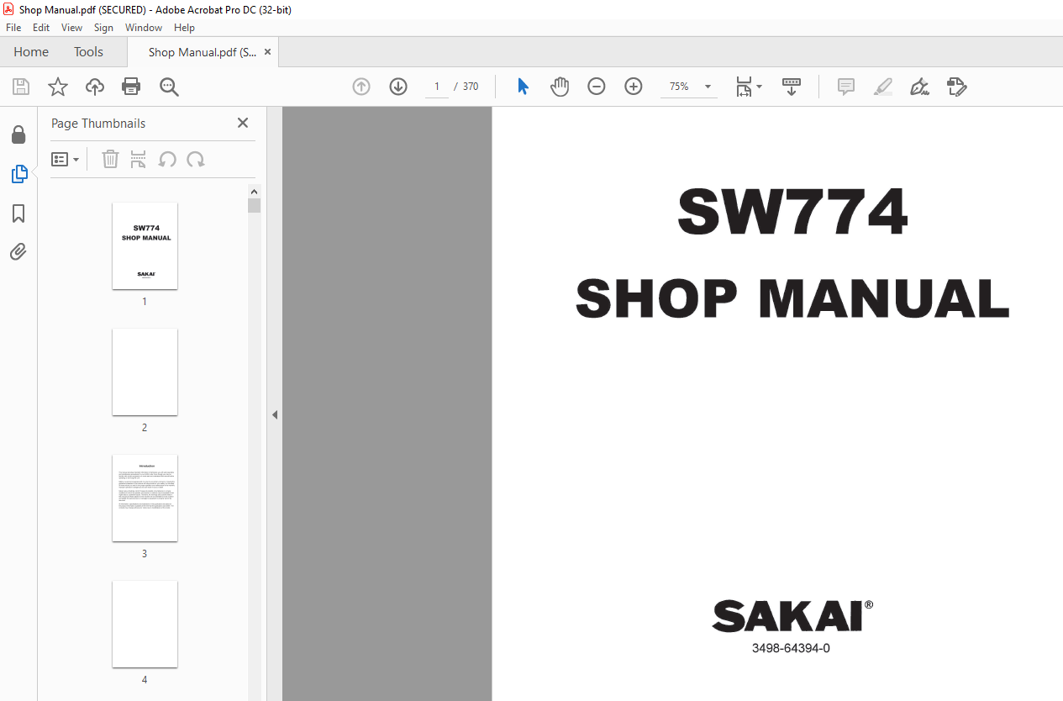The height and width of the screenshot is (701, 1063).
Task: Click the total page count 370
Action: (471, 87)
